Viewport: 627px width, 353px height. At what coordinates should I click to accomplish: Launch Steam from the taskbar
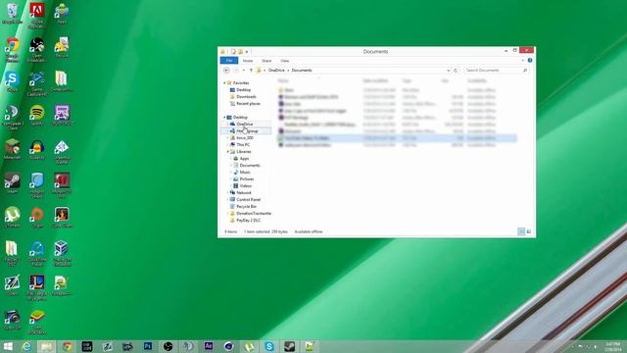click(x=290, y=346)
